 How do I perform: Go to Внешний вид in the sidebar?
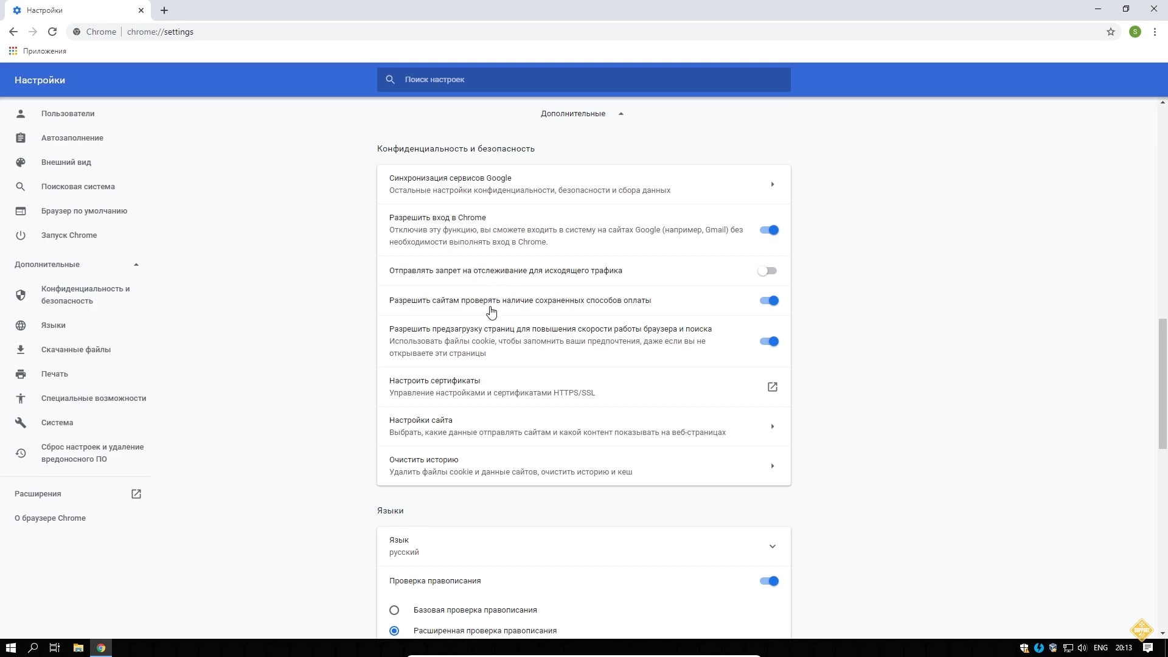pyautogui.click(x=66, y=162)
